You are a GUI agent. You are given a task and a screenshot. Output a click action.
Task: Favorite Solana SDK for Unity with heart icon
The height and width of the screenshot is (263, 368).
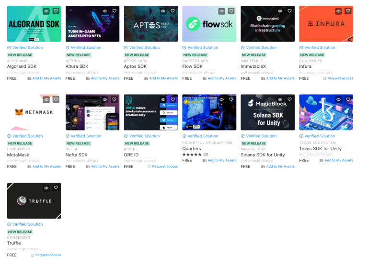pos(289,99)
